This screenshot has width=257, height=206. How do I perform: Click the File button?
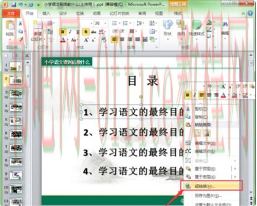(11, 13)
